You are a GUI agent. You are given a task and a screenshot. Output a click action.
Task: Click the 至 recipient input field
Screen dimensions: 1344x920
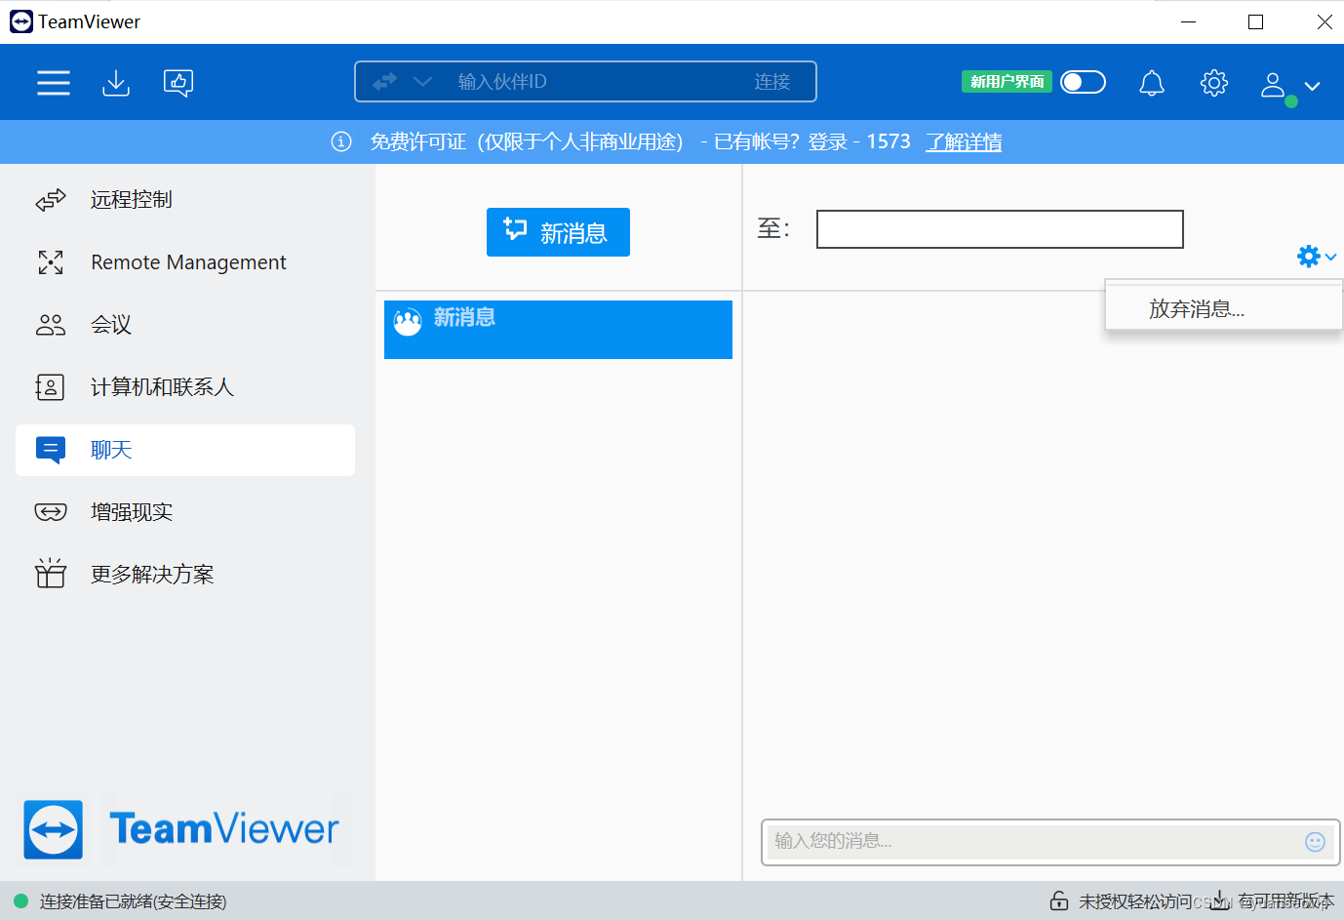(x=1000, y=229)
